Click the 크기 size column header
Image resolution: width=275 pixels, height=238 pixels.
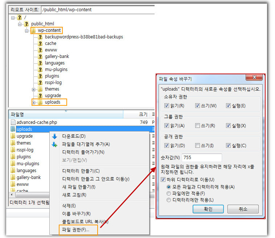click(x=136, y=114)
